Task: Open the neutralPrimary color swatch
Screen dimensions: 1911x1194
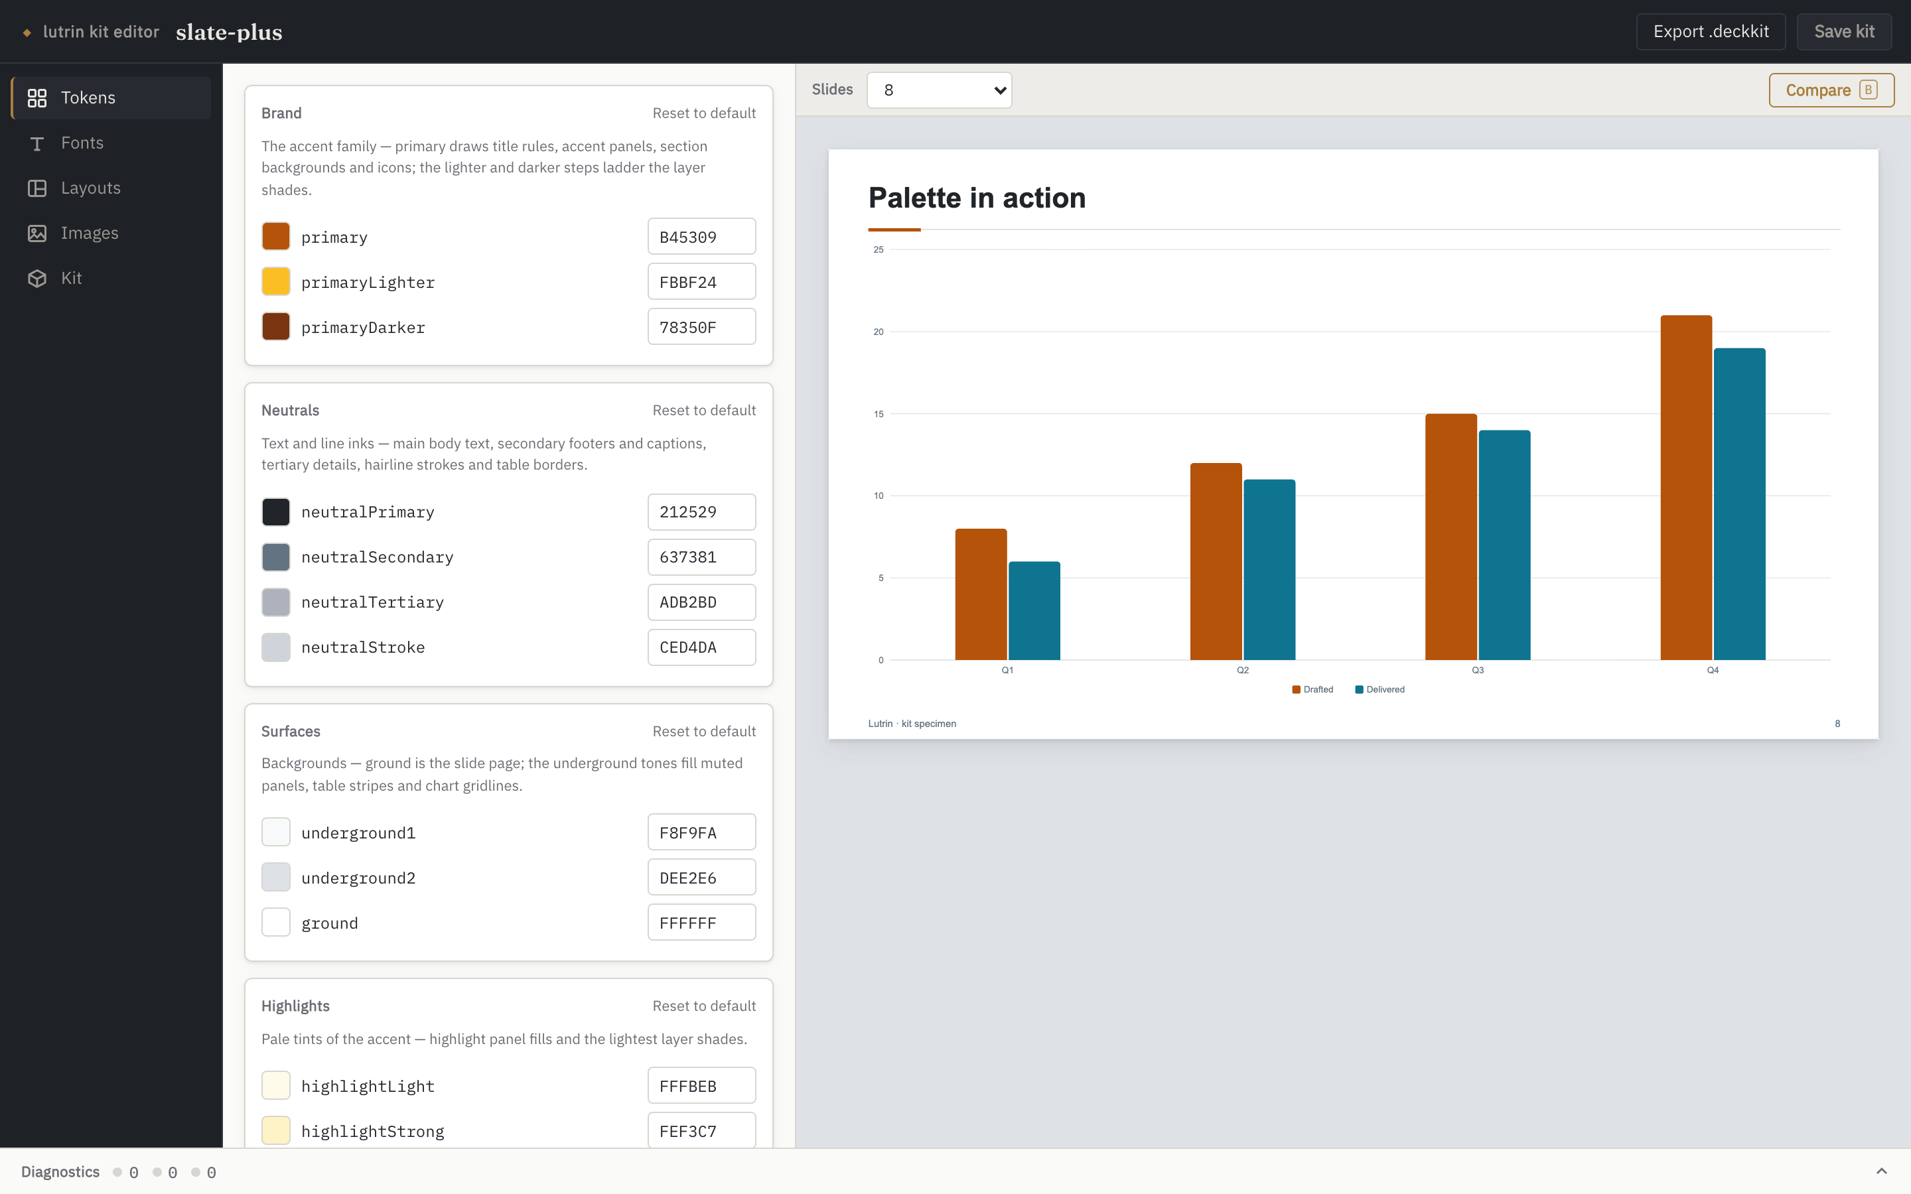Action: 275,511
